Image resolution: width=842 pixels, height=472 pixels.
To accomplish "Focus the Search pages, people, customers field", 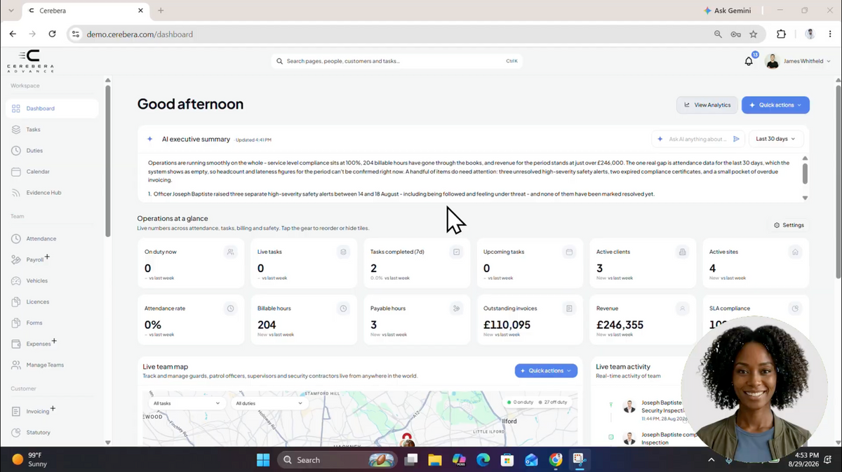I will click(396, 61).
